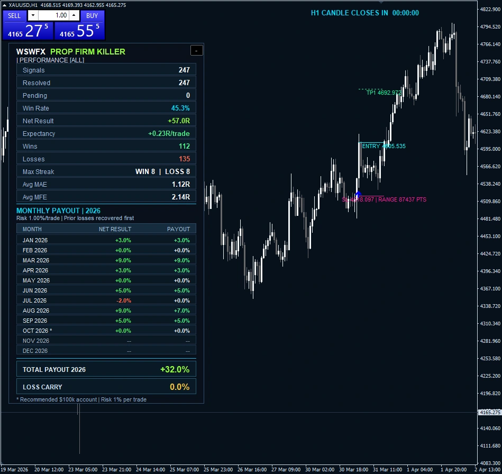Decrease lot volume with the down arrow
502x474 pixels.
coord(33,15)
